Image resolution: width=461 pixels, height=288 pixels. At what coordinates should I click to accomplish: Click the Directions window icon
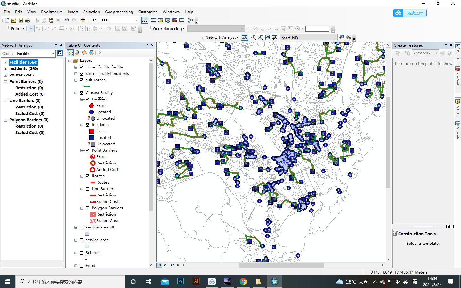[275, 37]
